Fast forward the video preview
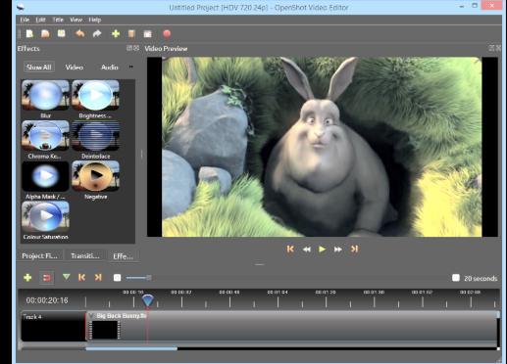Viewport: 507px width, 364px height. coord(338,250)
